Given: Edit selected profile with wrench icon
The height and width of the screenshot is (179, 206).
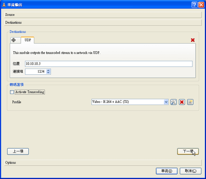Looking at the screenshot, I should click(173, 102).
